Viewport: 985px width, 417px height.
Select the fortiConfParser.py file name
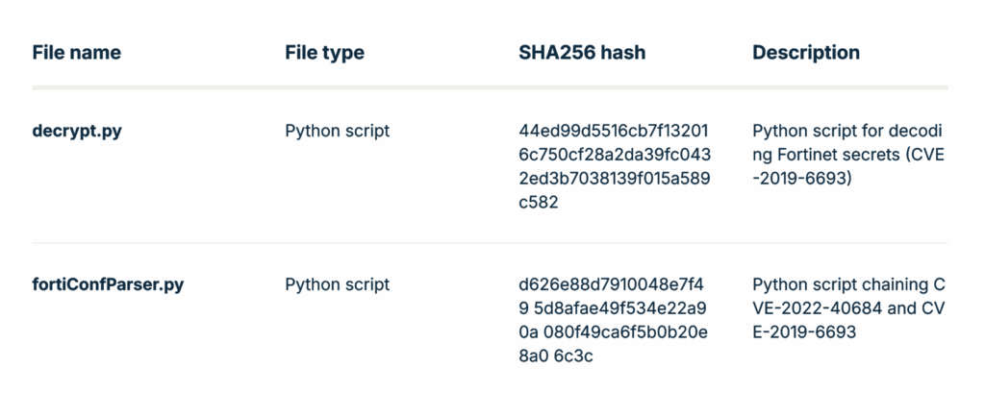(108, 284)
